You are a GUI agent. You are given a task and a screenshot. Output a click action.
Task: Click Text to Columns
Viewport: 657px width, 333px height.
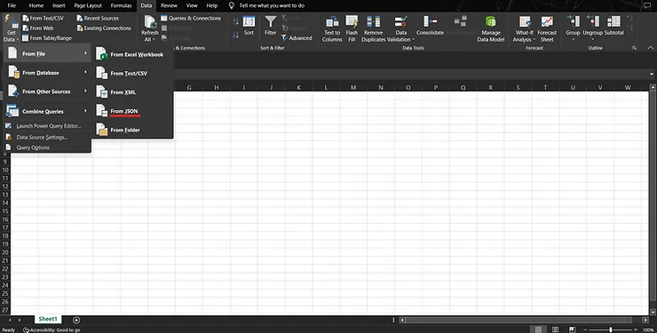click(x=332, y=28)
